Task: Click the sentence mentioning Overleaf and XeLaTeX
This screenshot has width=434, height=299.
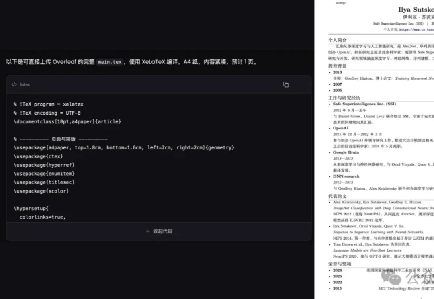Action: click(x=131, y=62)
